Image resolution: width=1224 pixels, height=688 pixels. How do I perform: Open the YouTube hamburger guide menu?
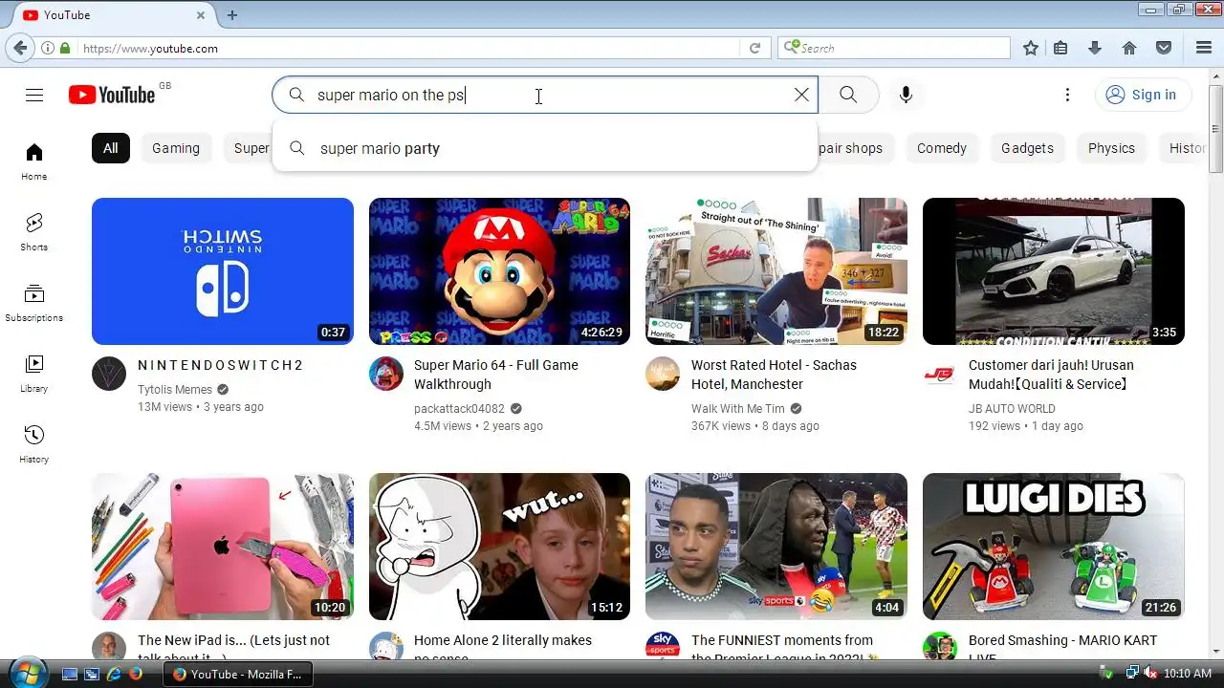34,95
